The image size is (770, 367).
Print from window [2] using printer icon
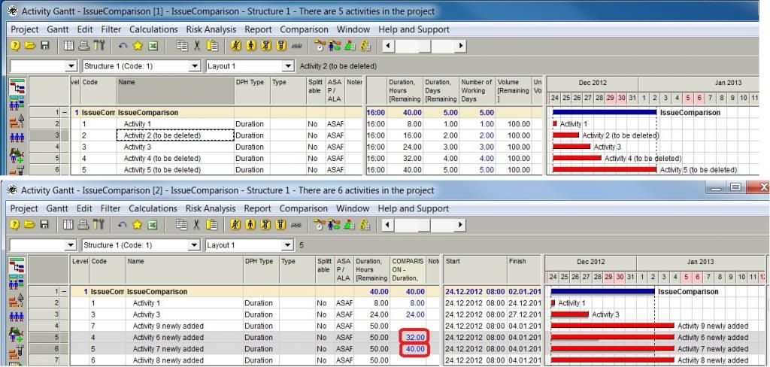pyautogui.click(x=84, y=225)
